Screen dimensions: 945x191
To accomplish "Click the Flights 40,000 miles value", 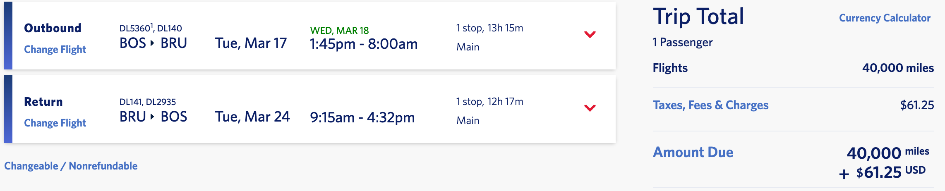I will point(898,68).
